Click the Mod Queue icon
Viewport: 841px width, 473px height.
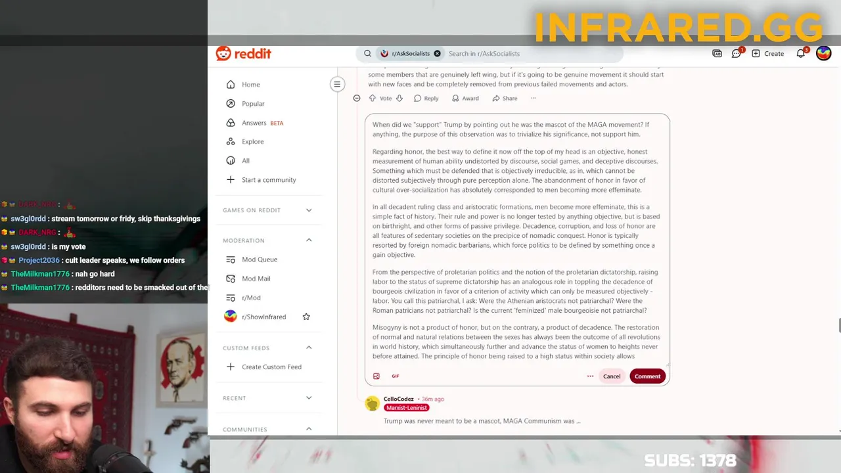[x=231, y=259]
